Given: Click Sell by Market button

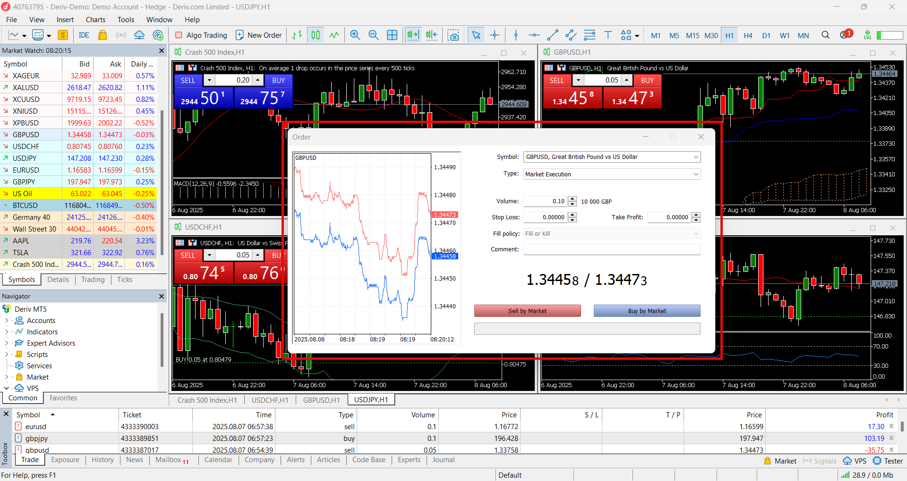Looking at the screenshot, I should click(x=527, y=311).
